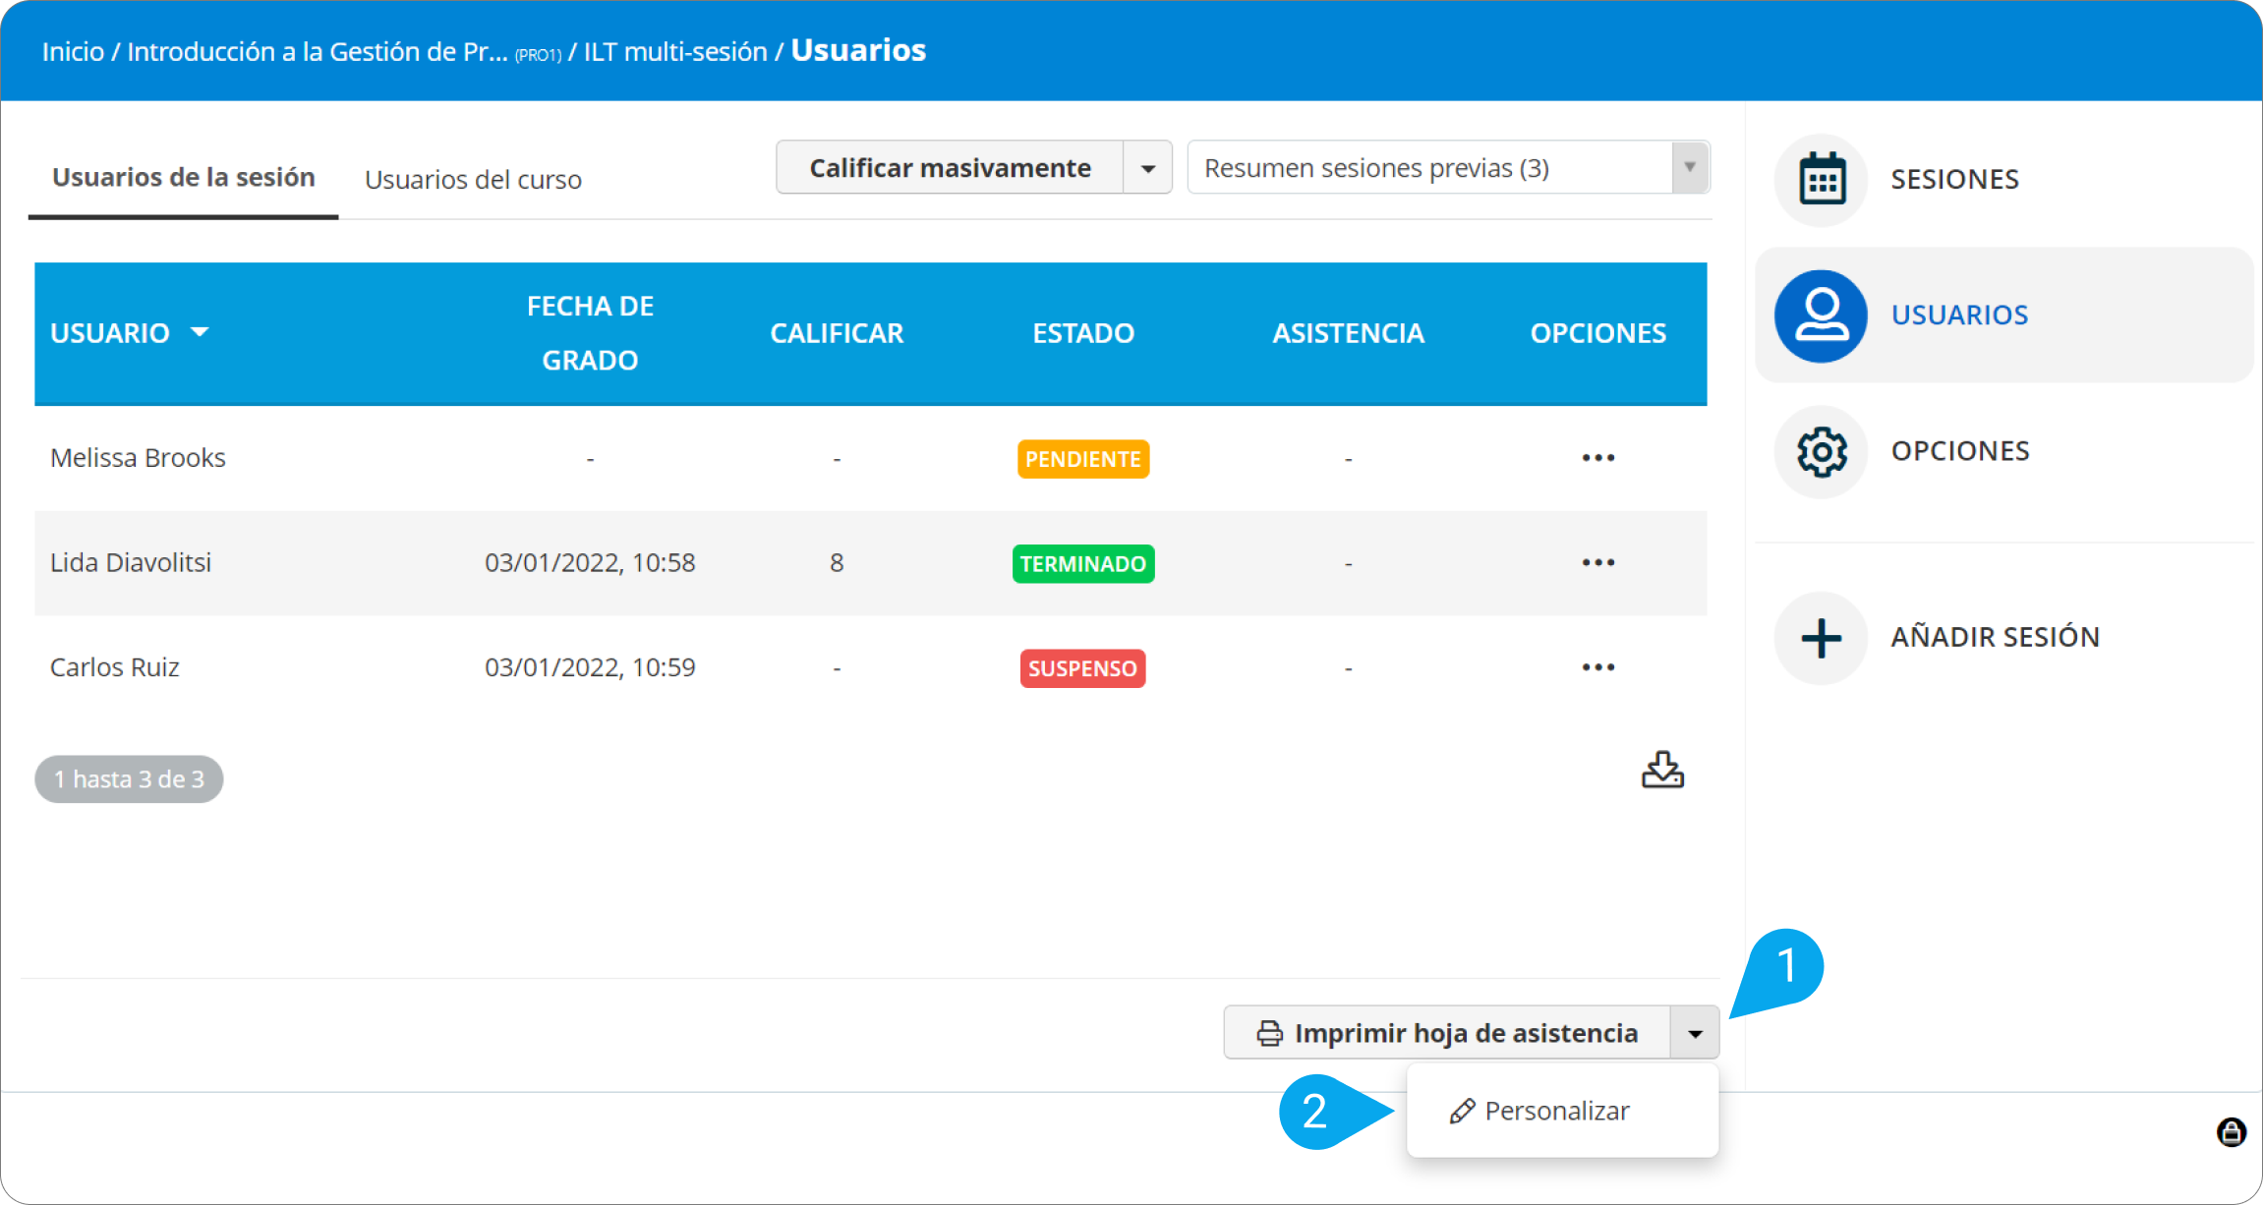Click the Lida Diavolitsi user name
The image size is (2263, 1205).
[x=131, y=562]
